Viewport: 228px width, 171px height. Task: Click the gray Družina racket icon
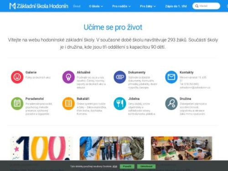[x=171, y=104]
